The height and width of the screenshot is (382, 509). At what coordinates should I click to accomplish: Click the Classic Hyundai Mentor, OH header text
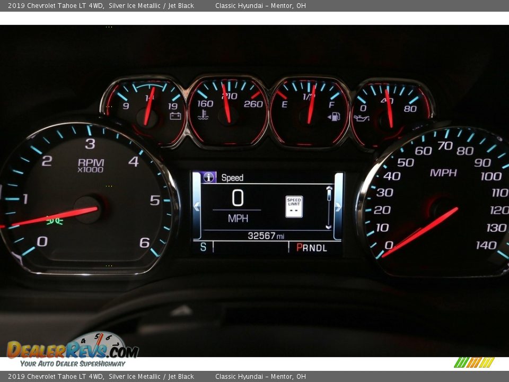pyautogui.click(x=260, y=6)
